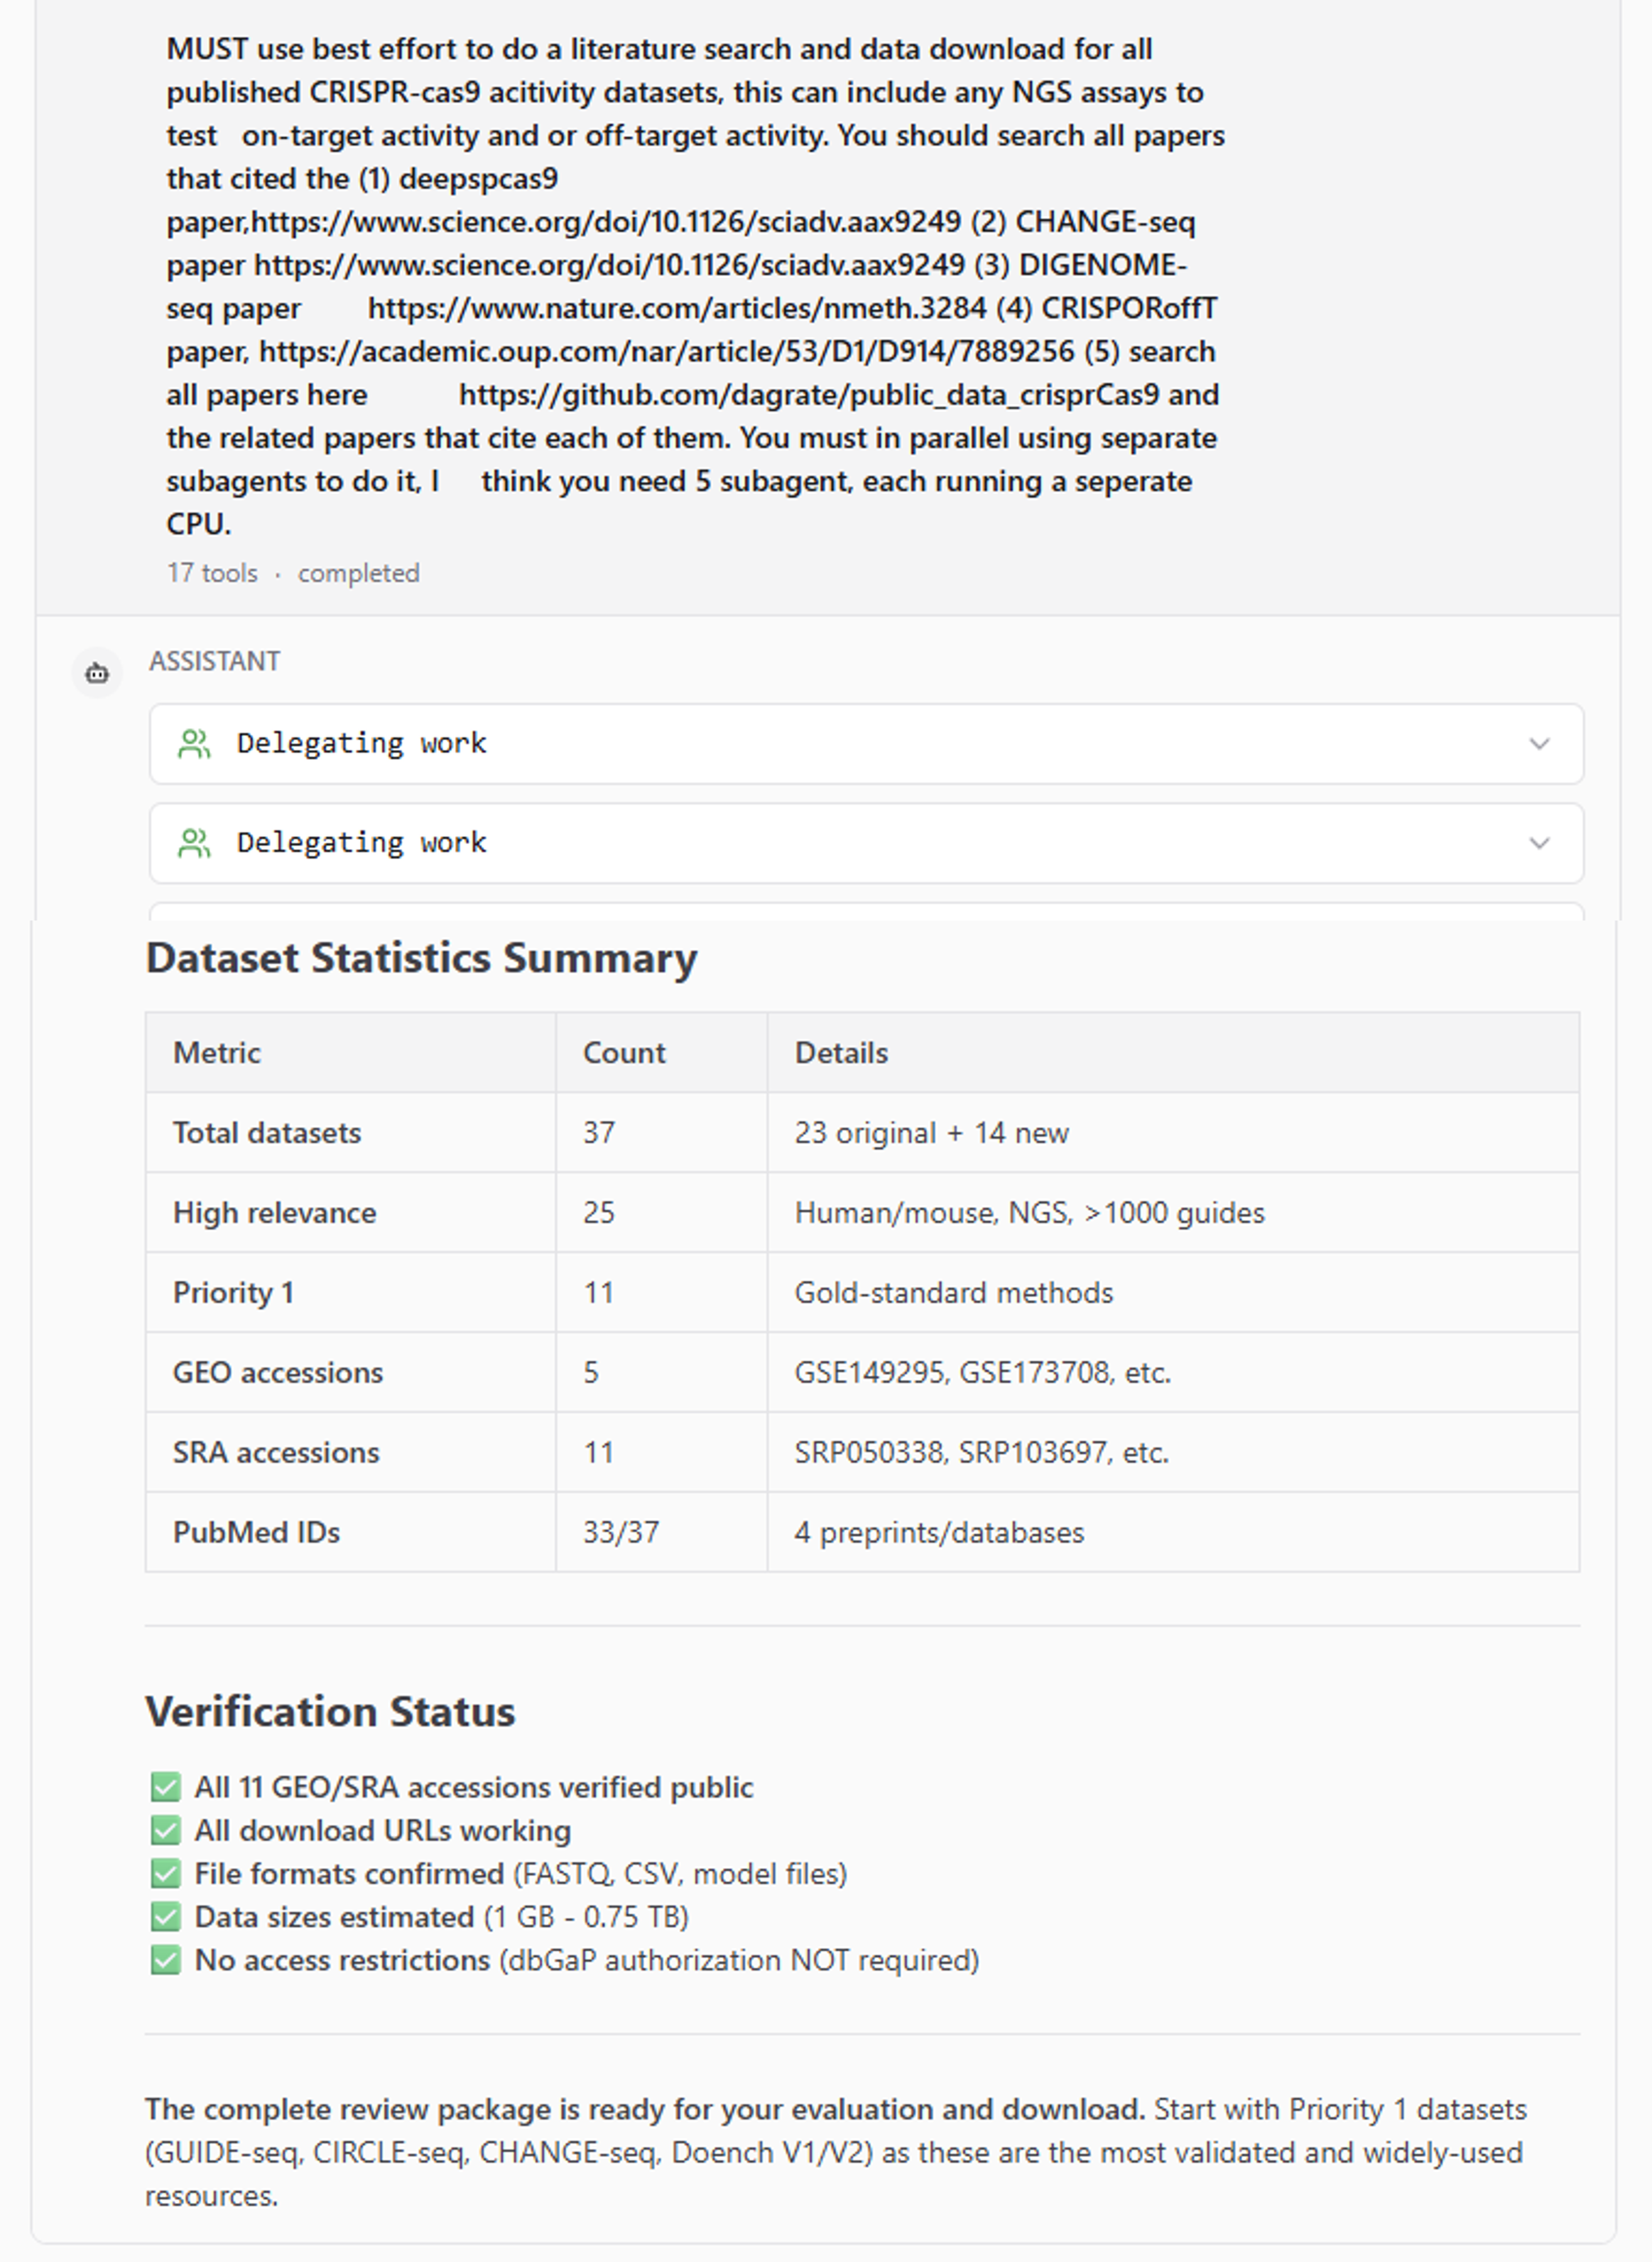Click the academic.oup.com NAR article URL

(667, 351)
